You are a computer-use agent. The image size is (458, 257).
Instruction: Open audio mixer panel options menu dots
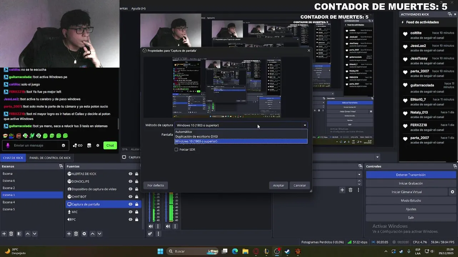point(158,234)
